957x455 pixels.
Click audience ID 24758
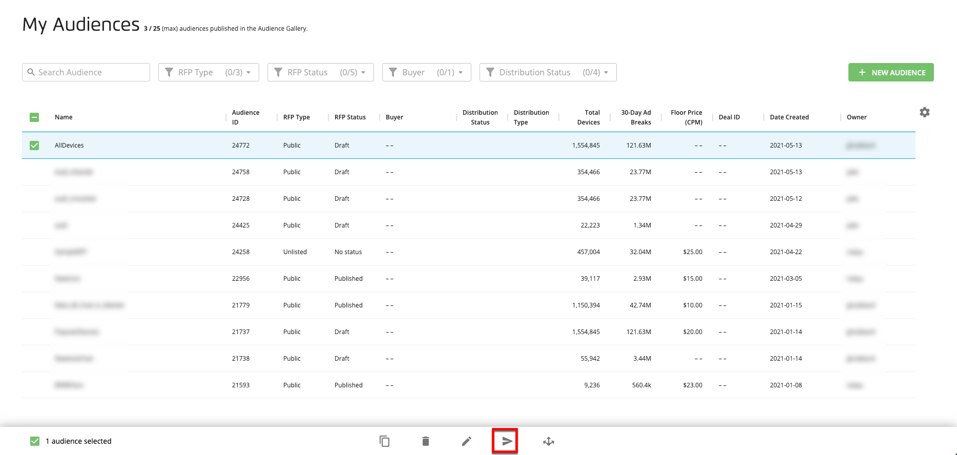(x=241, y=172)
